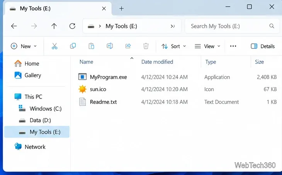The height and width of the screenshot is (175, 282).
Task: Click the 4/12/2024 10:20 AM date cell
Action: (x=165, y=89)
